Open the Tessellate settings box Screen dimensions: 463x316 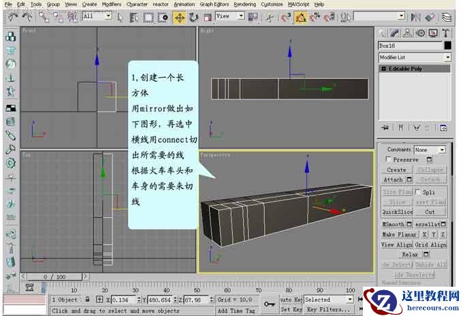(x=443, y=225)
